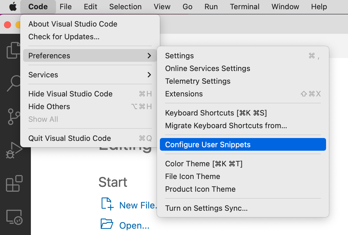Click the Open folder icon
The height and width of the screenshot is (235, 348).
pos(107,224)
